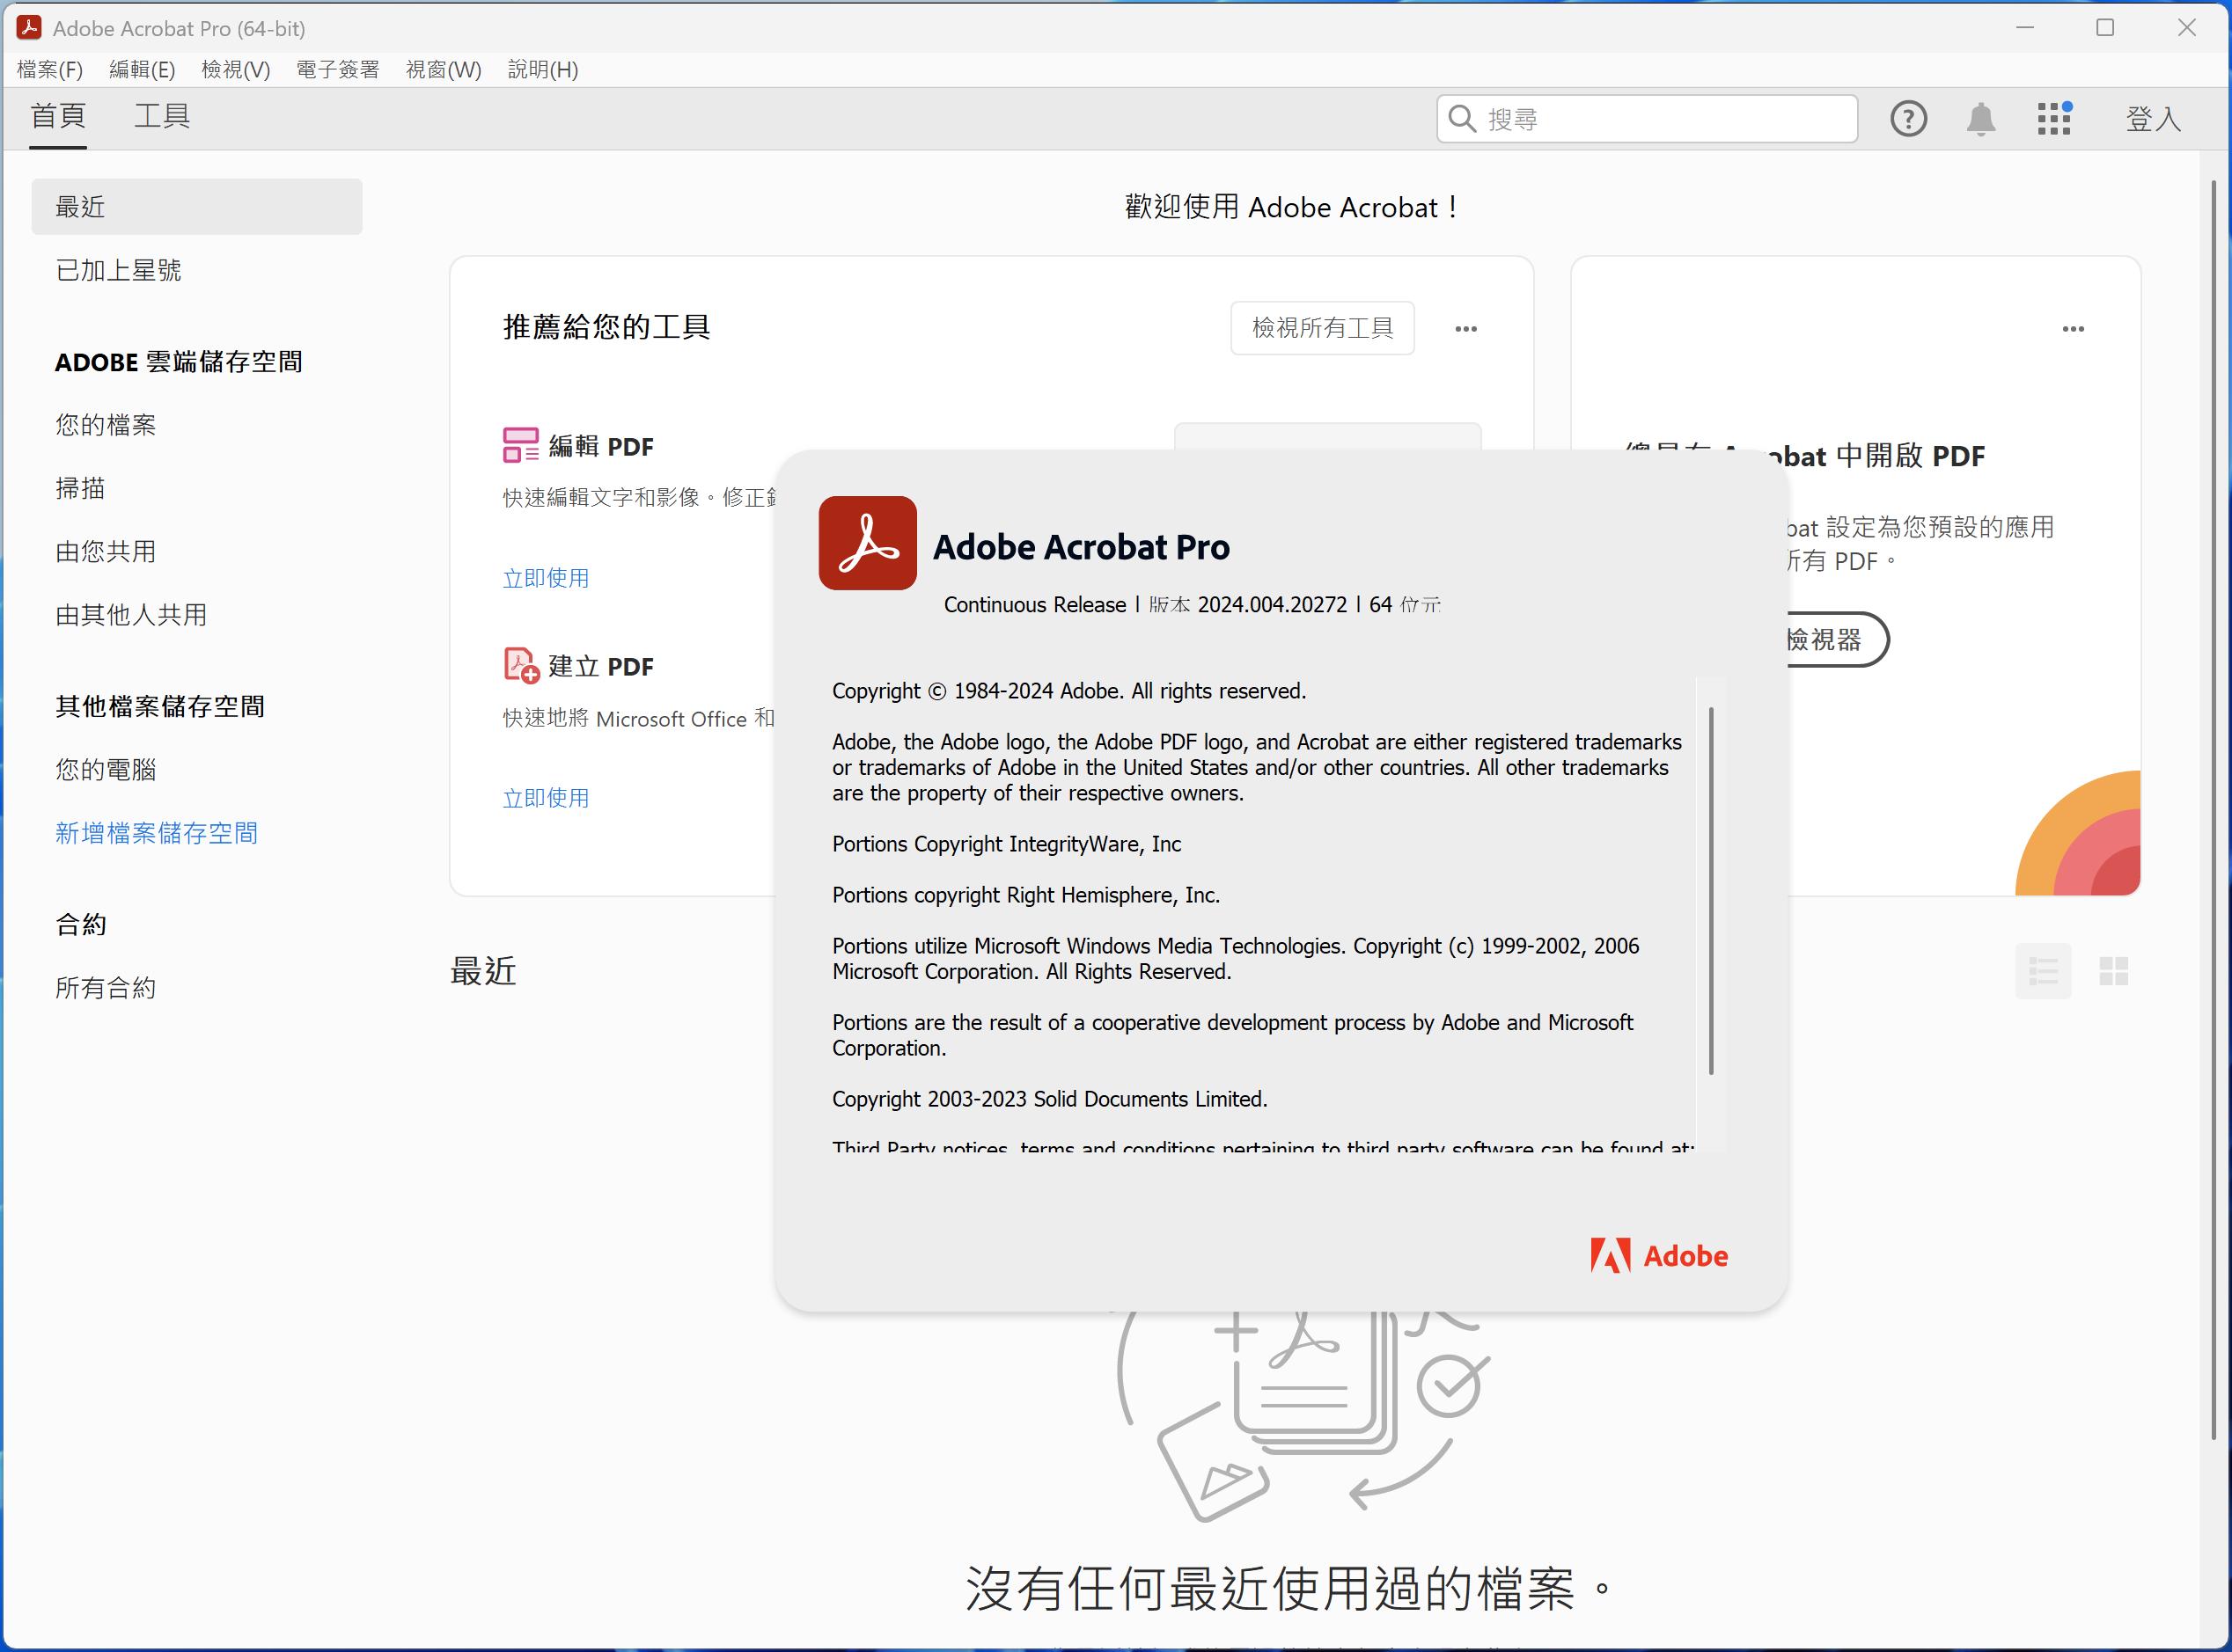Open more options on the right card
Viewport: 2232px width, 1652px height.
[x=2073, y=329]
